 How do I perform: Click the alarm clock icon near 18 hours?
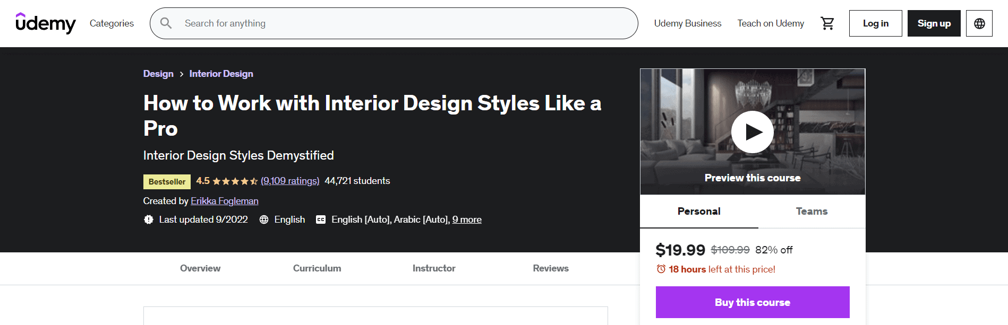[x=661, y=269]
